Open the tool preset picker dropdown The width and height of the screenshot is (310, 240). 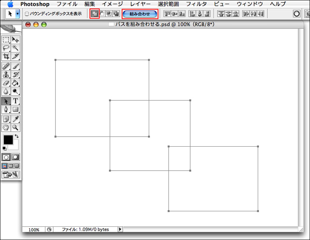(18, 14)
